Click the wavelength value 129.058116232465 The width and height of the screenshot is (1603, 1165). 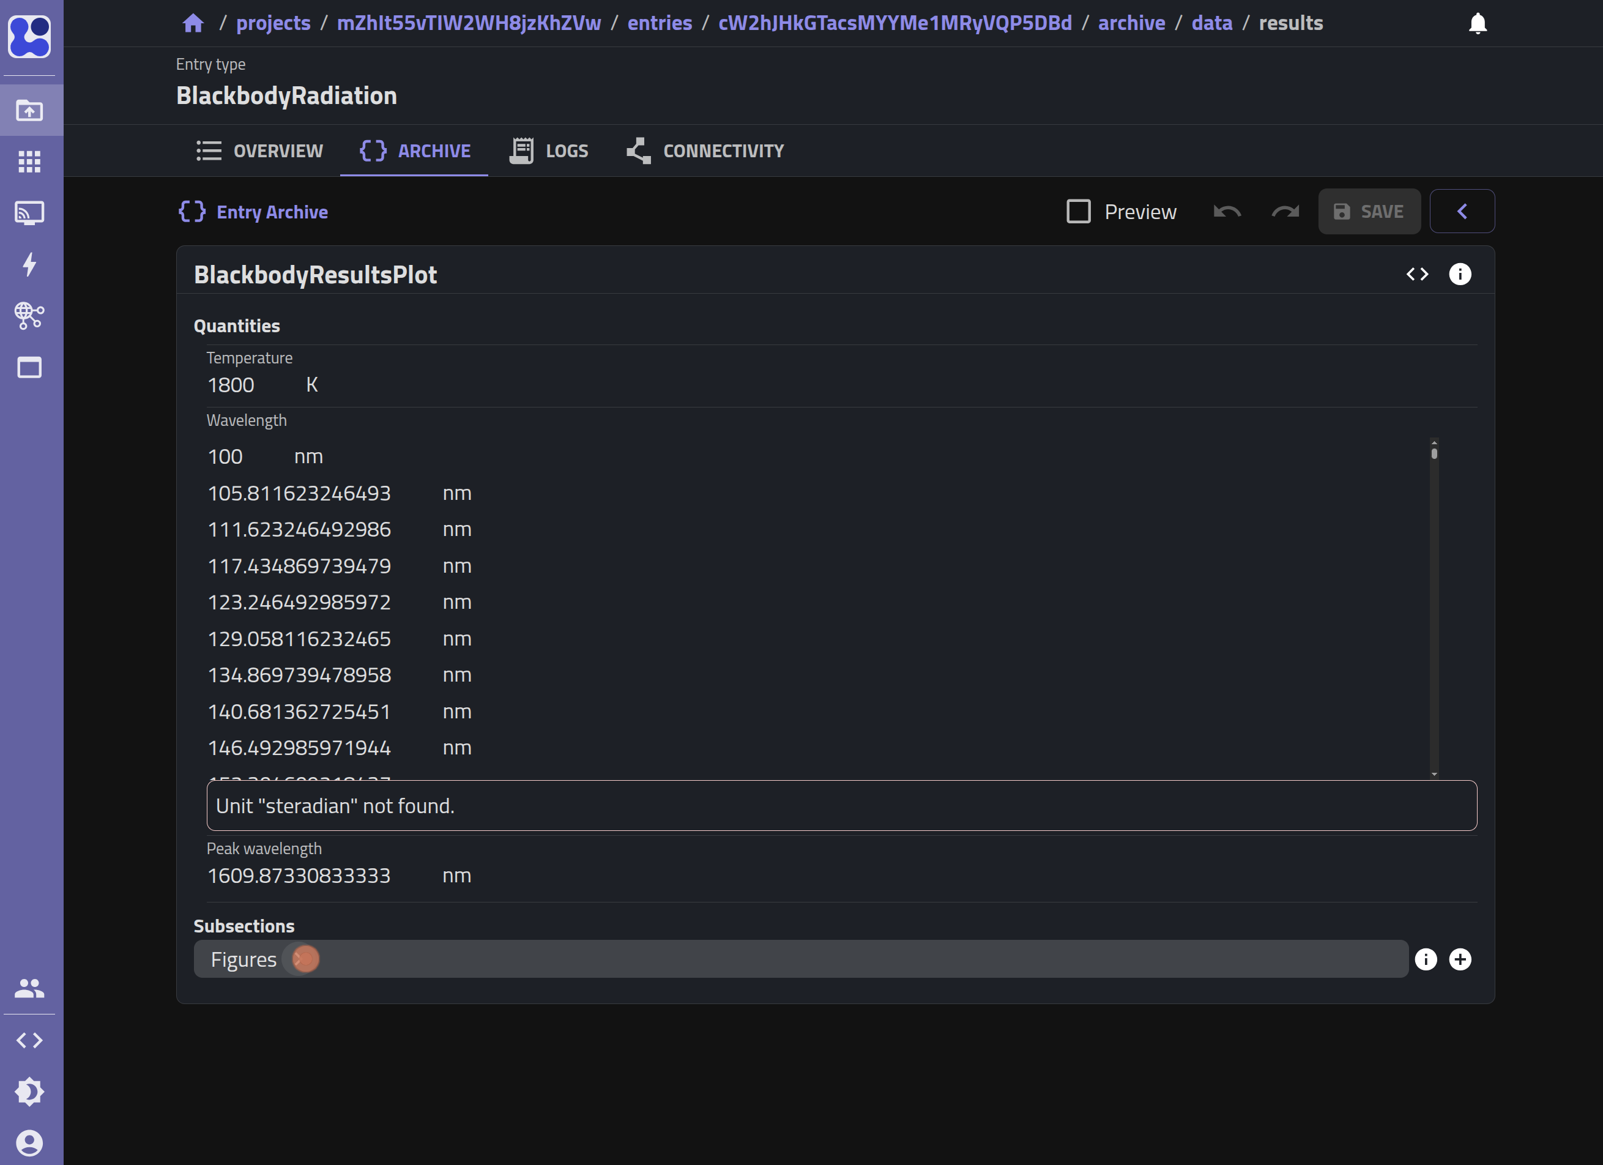299,639
